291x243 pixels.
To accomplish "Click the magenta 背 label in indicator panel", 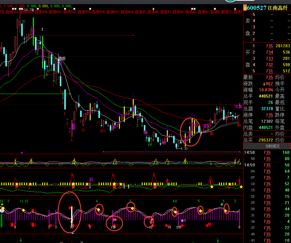I will (x=92, y=179).
